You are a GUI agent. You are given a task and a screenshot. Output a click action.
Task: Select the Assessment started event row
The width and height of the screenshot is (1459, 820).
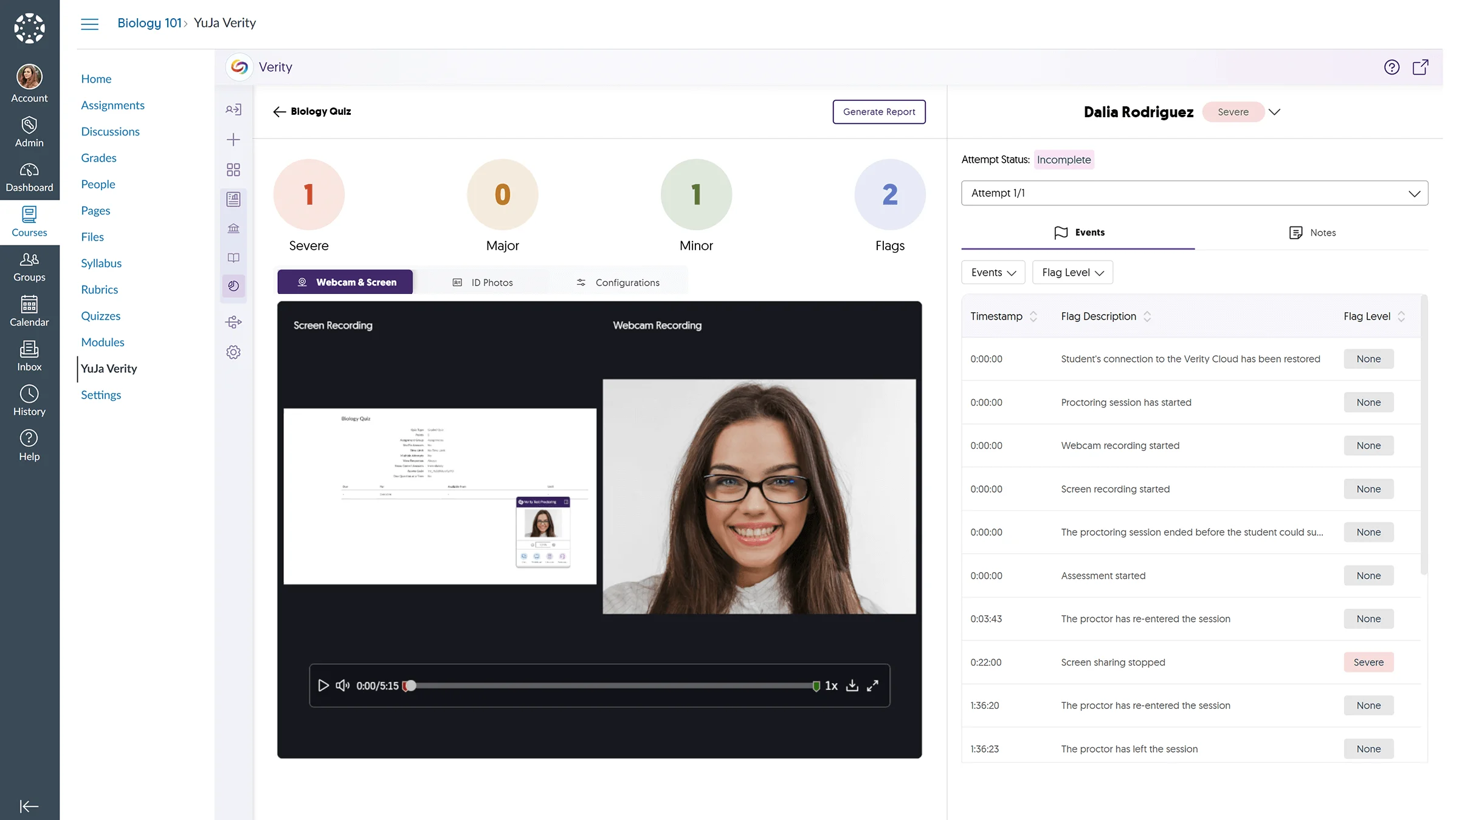(1191, 575)
